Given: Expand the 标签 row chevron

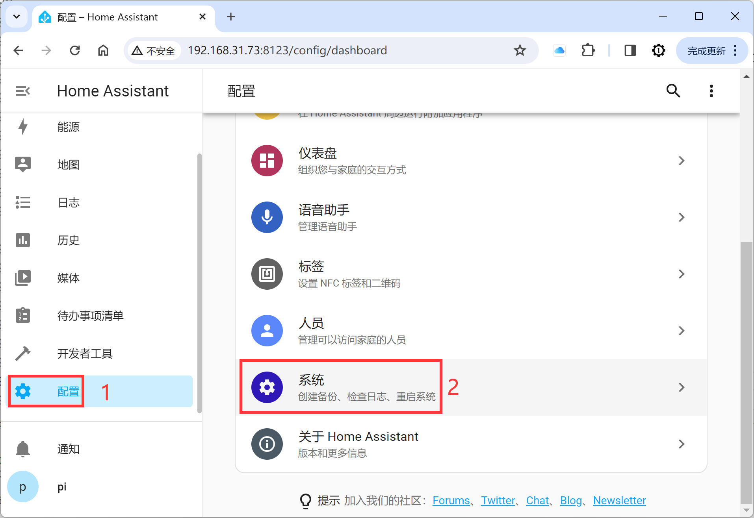Looking at the screenshot, I should 682,274.
